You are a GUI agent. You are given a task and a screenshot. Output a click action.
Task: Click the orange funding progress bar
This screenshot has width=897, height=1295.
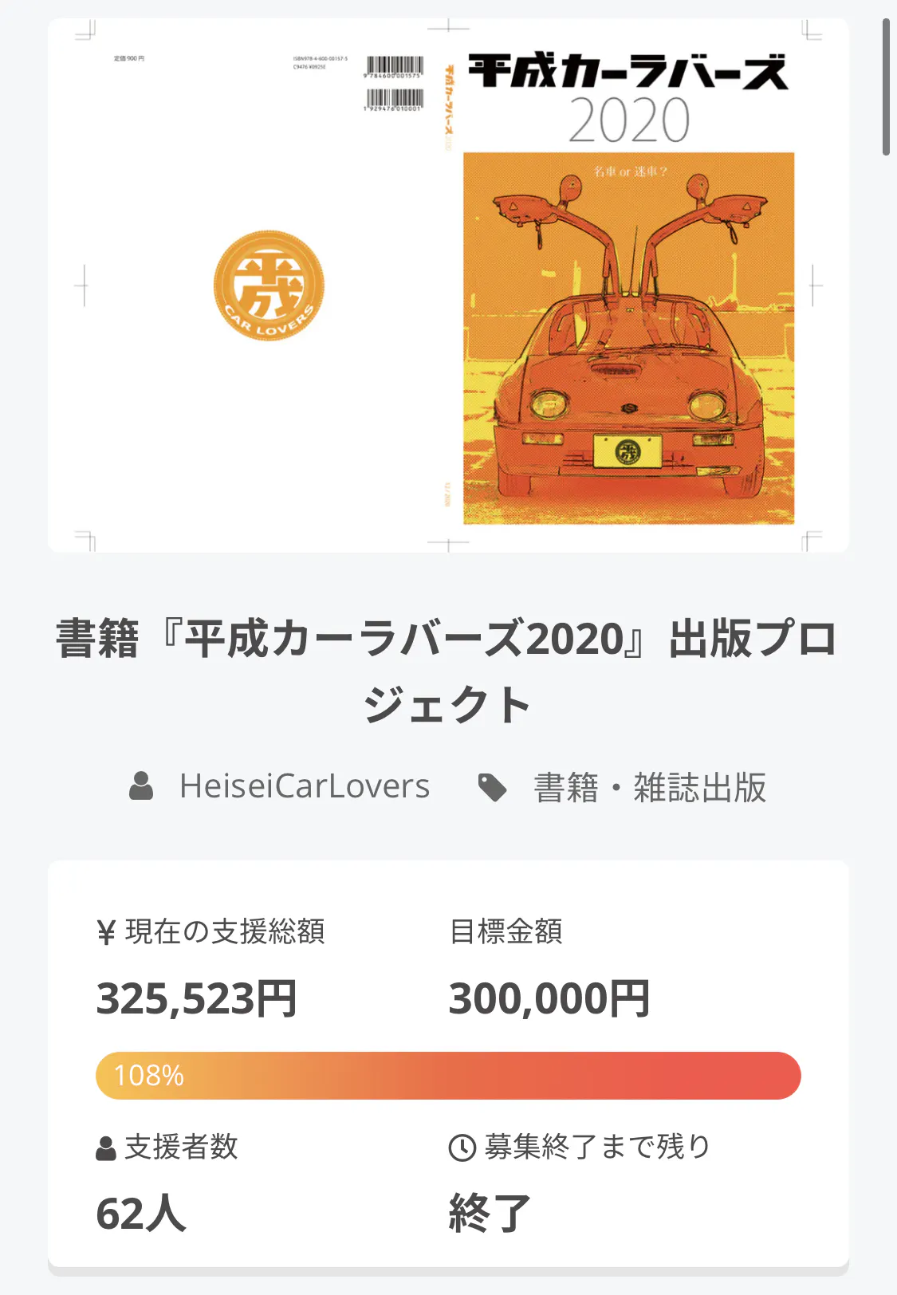coord(478,1076)
